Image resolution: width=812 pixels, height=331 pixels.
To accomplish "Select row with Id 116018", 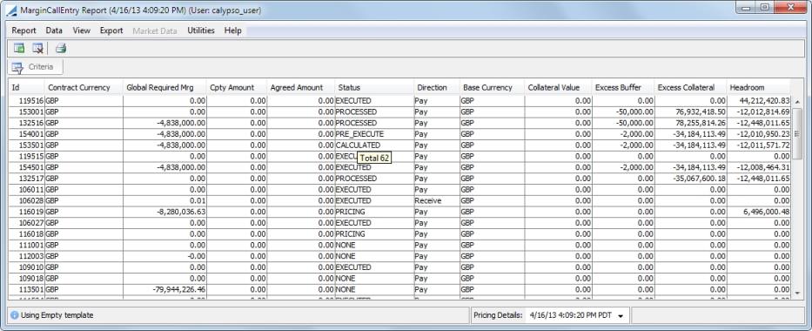I will [399, 233].
